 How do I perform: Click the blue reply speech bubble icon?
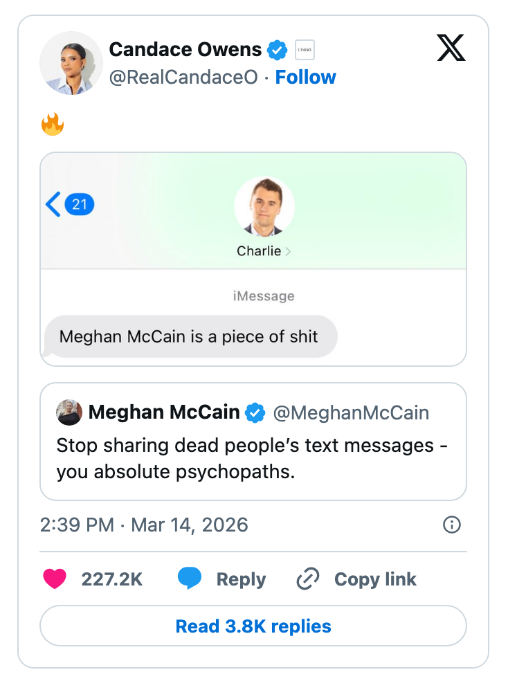point(189,579)
